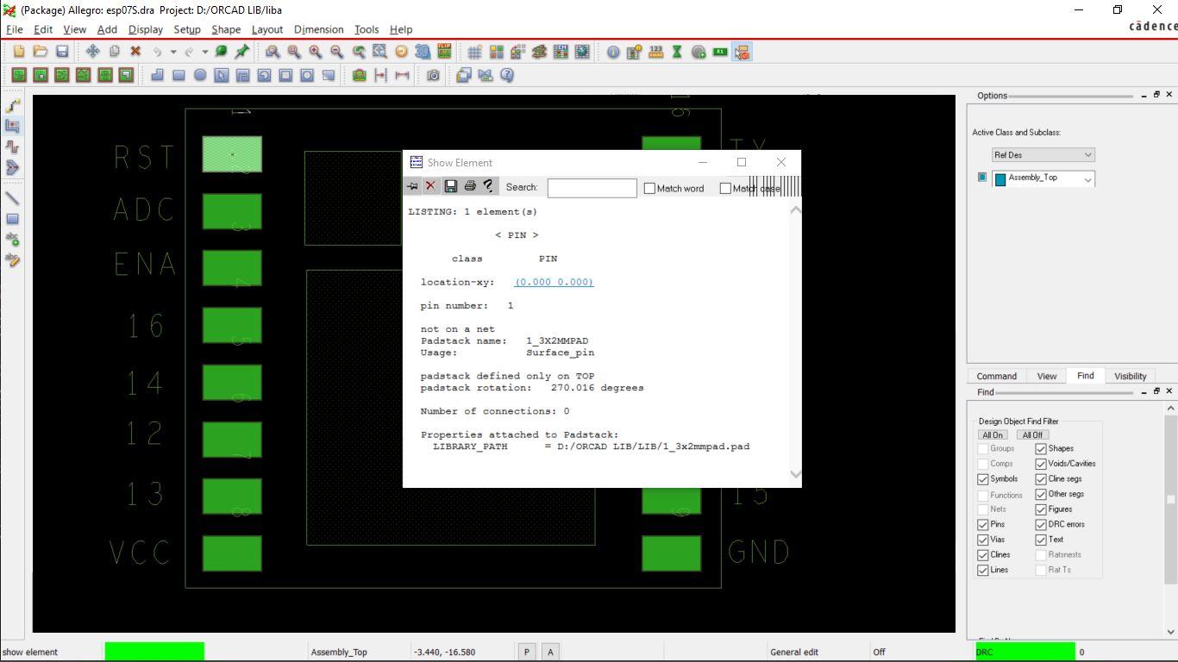Screen dimensions: 1178x662
Task: Click the Open folder toolbar icon
Action: pyautogui.click(x=40, y=52)
